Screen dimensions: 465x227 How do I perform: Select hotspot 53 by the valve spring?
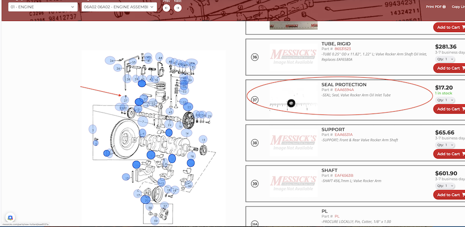coord(184,91)
